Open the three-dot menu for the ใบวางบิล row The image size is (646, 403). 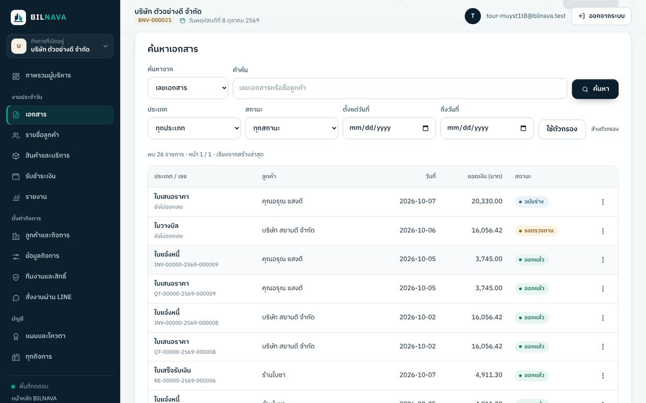[x=603, y=231]
